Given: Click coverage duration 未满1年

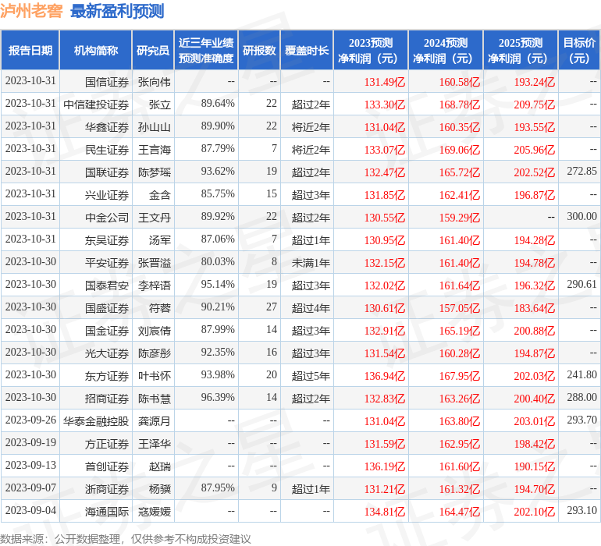Looking at the screenshot, I should click(311, 263).
